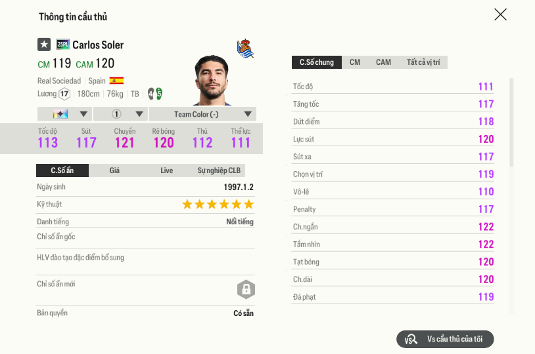This screenshot has height=354, width=535.
Task: Click Carlos Soler's player portrait
Action: 212,81
